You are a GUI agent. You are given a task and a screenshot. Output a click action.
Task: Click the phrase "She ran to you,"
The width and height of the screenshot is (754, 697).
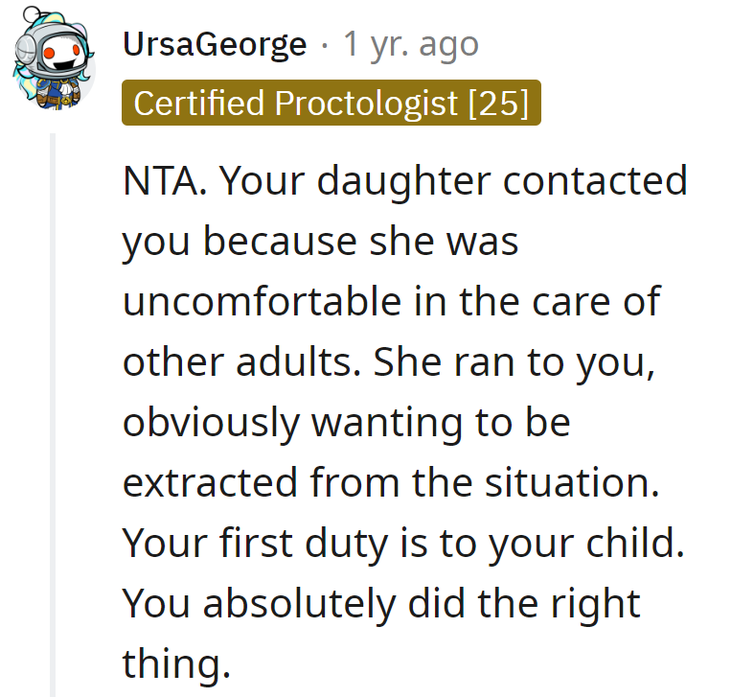pos(514,362)
